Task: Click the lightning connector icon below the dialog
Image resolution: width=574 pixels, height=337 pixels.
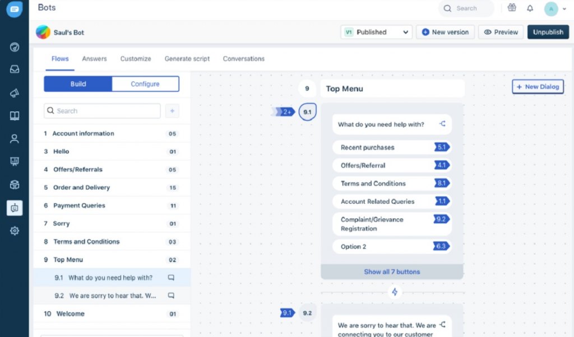Action: 395,292
